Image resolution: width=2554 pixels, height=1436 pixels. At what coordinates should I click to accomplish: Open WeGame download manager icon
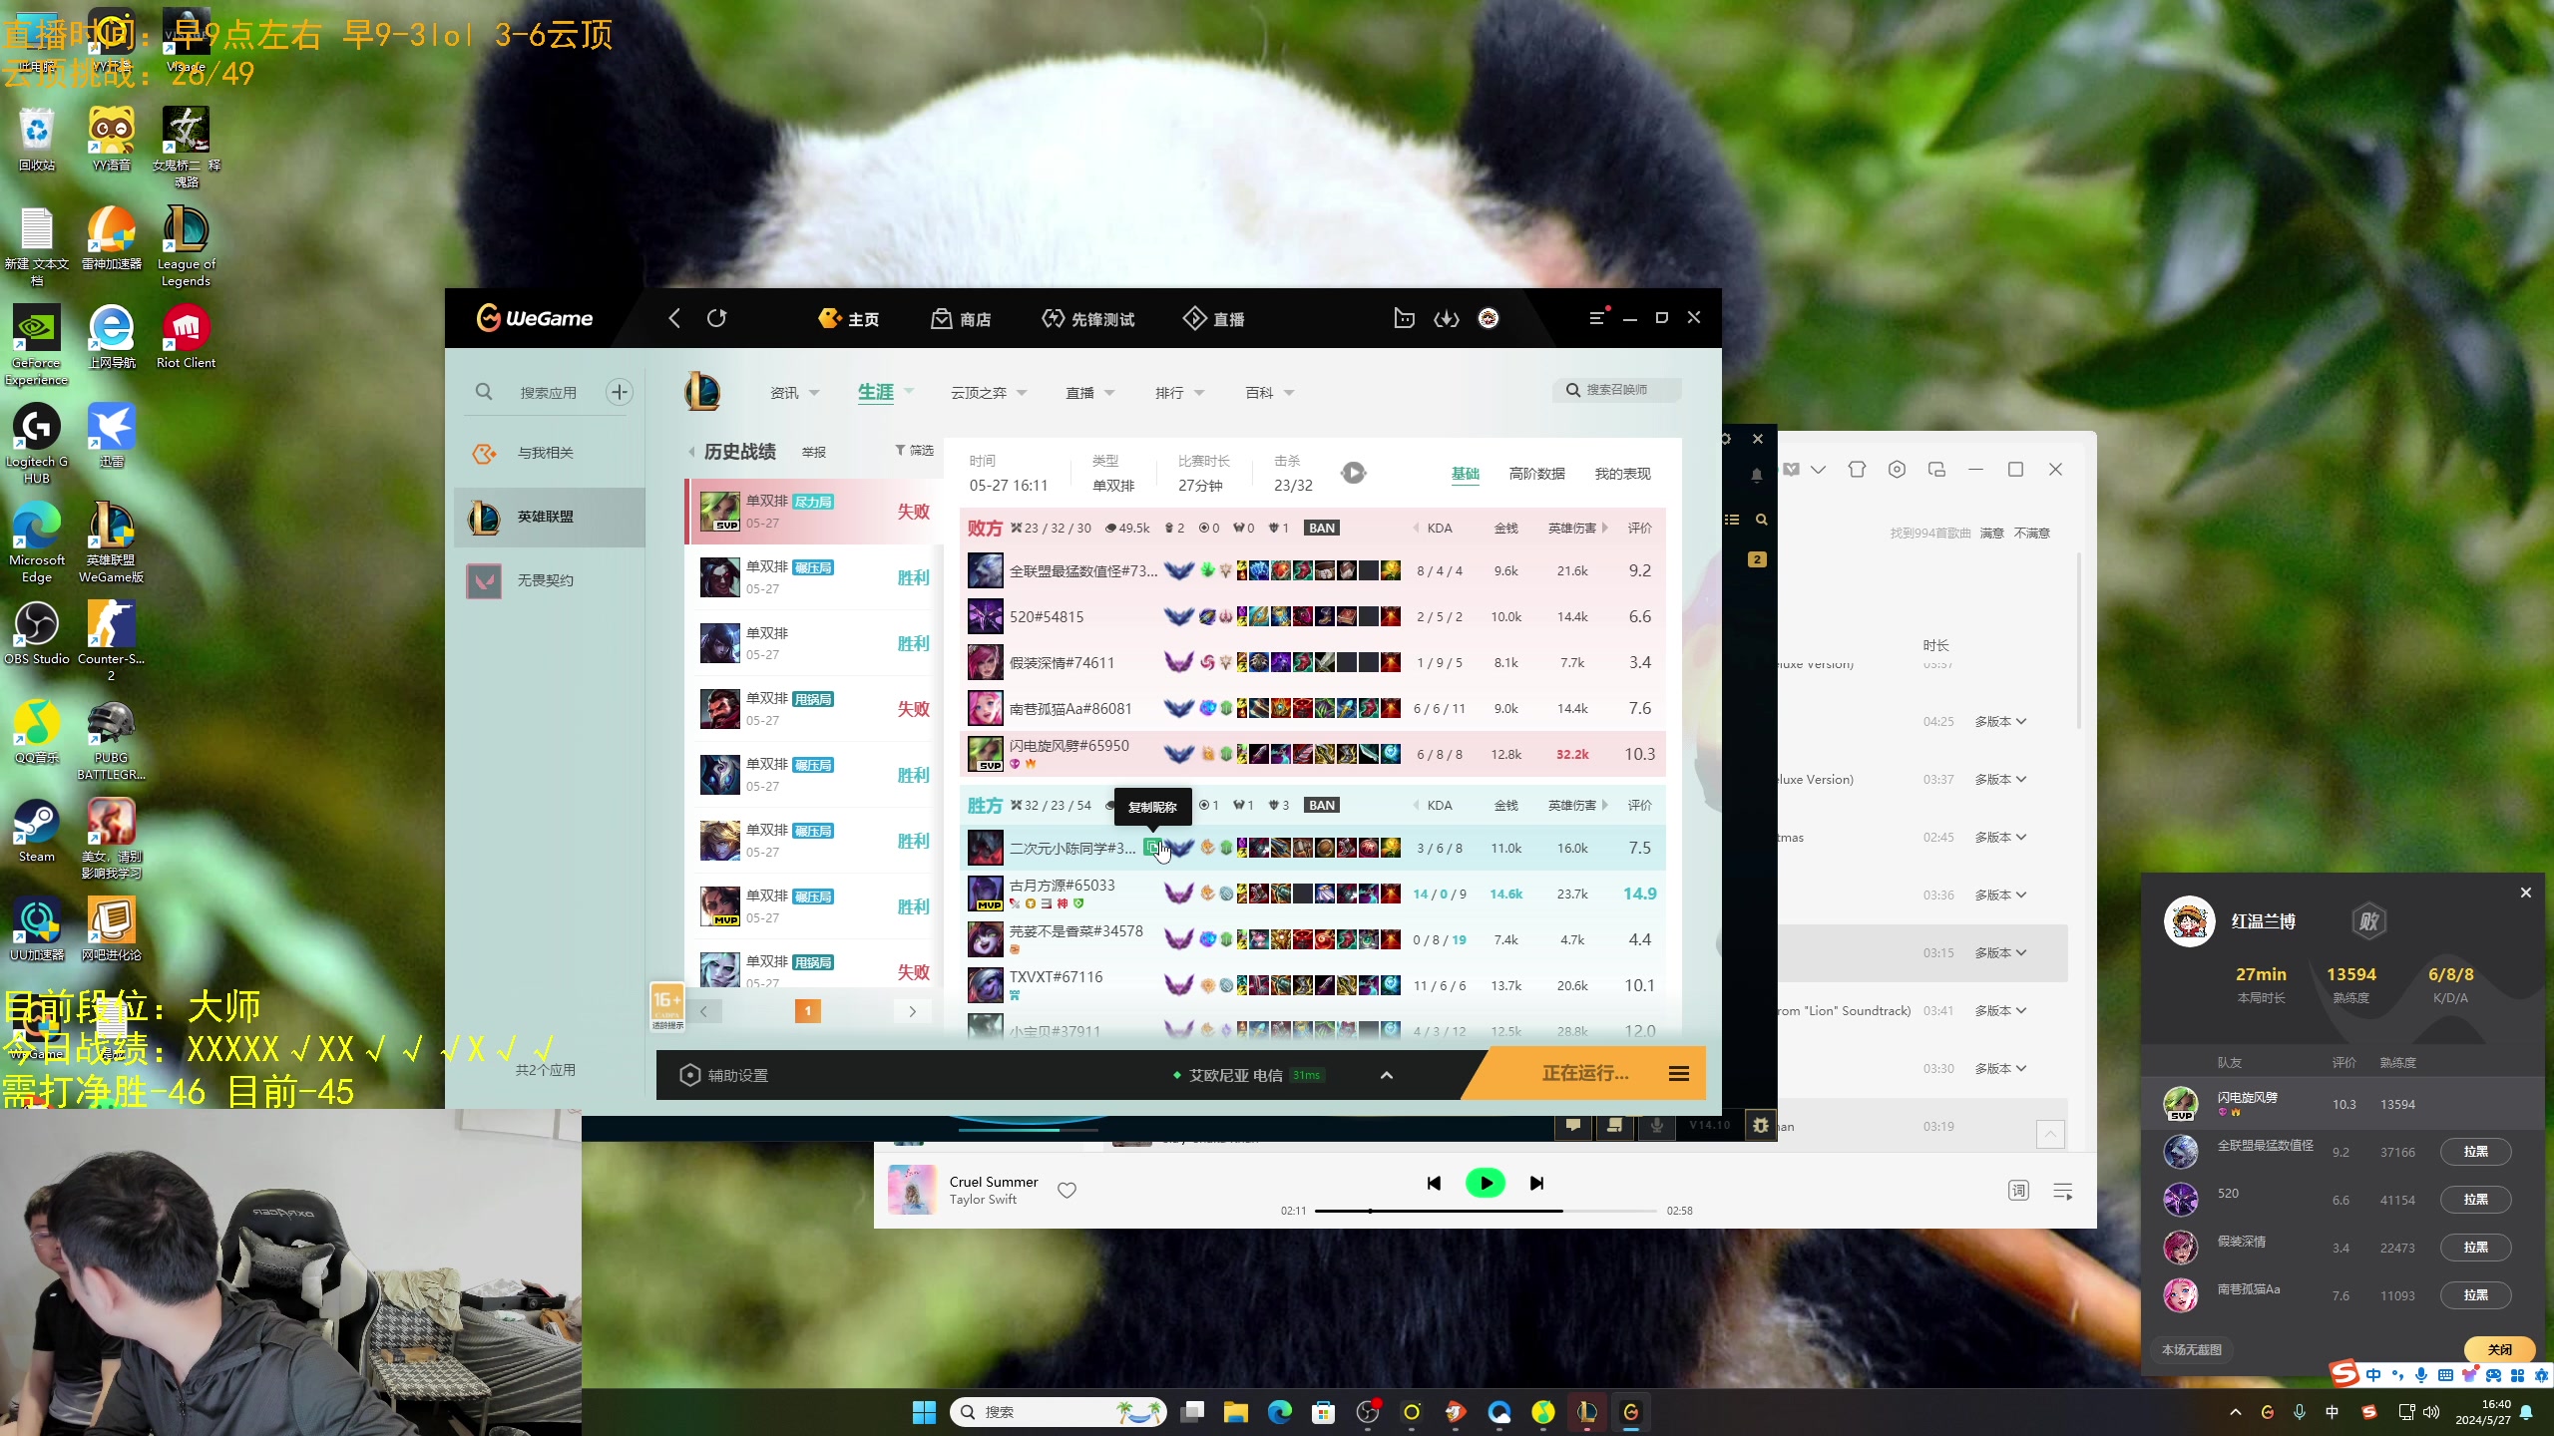pos(1447,318)
